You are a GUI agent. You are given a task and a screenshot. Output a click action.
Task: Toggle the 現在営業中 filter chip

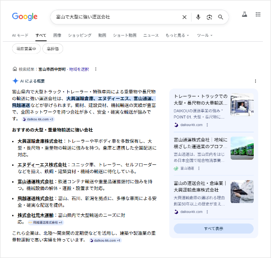pos(26,49)
